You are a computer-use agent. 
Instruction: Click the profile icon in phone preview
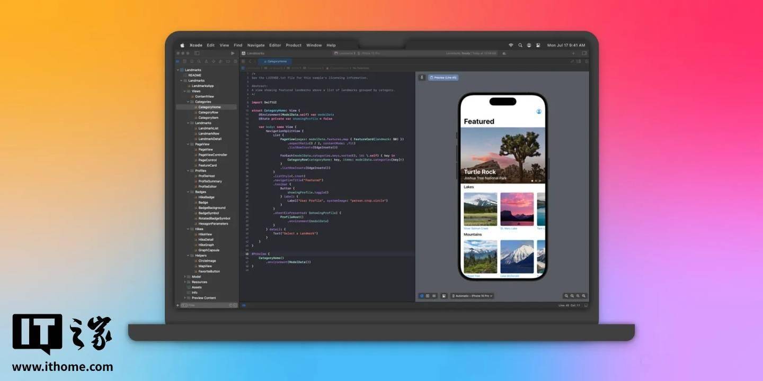pyautogui.click(x=539, y=111)
